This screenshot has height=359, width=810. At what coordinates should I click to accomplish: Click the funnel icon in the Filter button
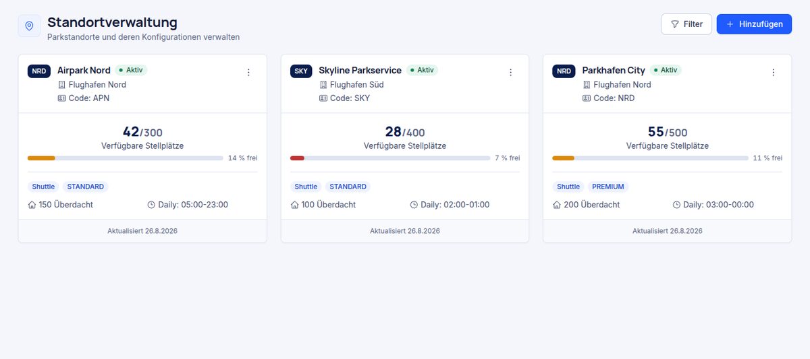point(675,24)
